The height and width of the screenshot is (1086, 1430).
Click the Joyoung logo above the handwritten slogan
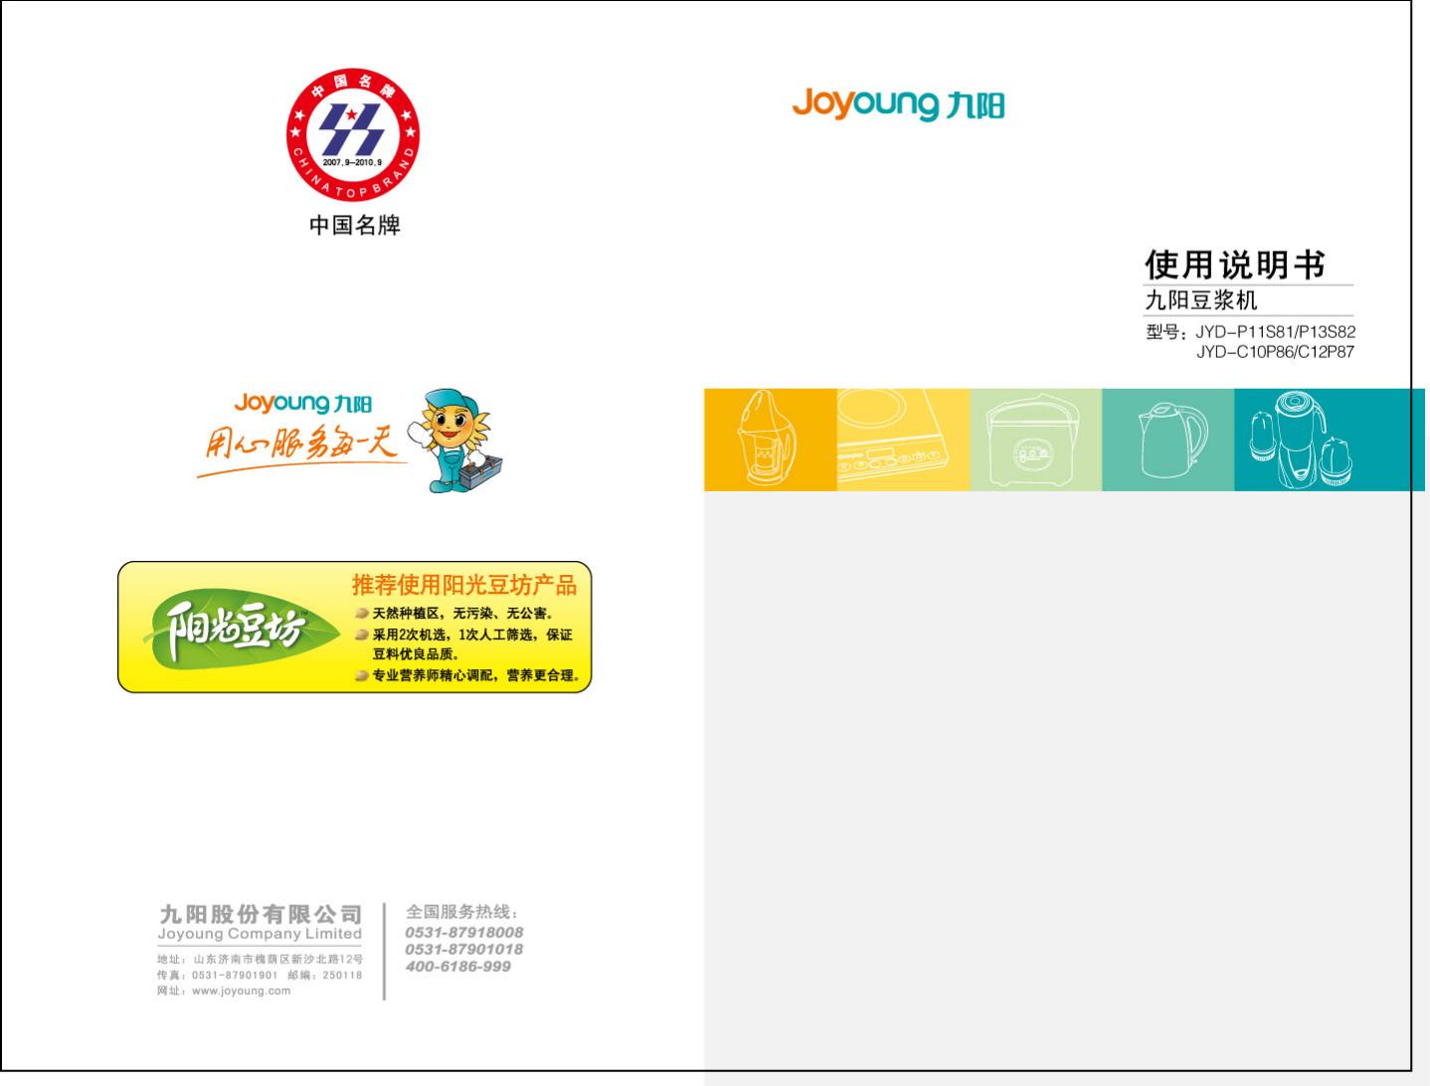pyautogui.click(x=302, y=403)
